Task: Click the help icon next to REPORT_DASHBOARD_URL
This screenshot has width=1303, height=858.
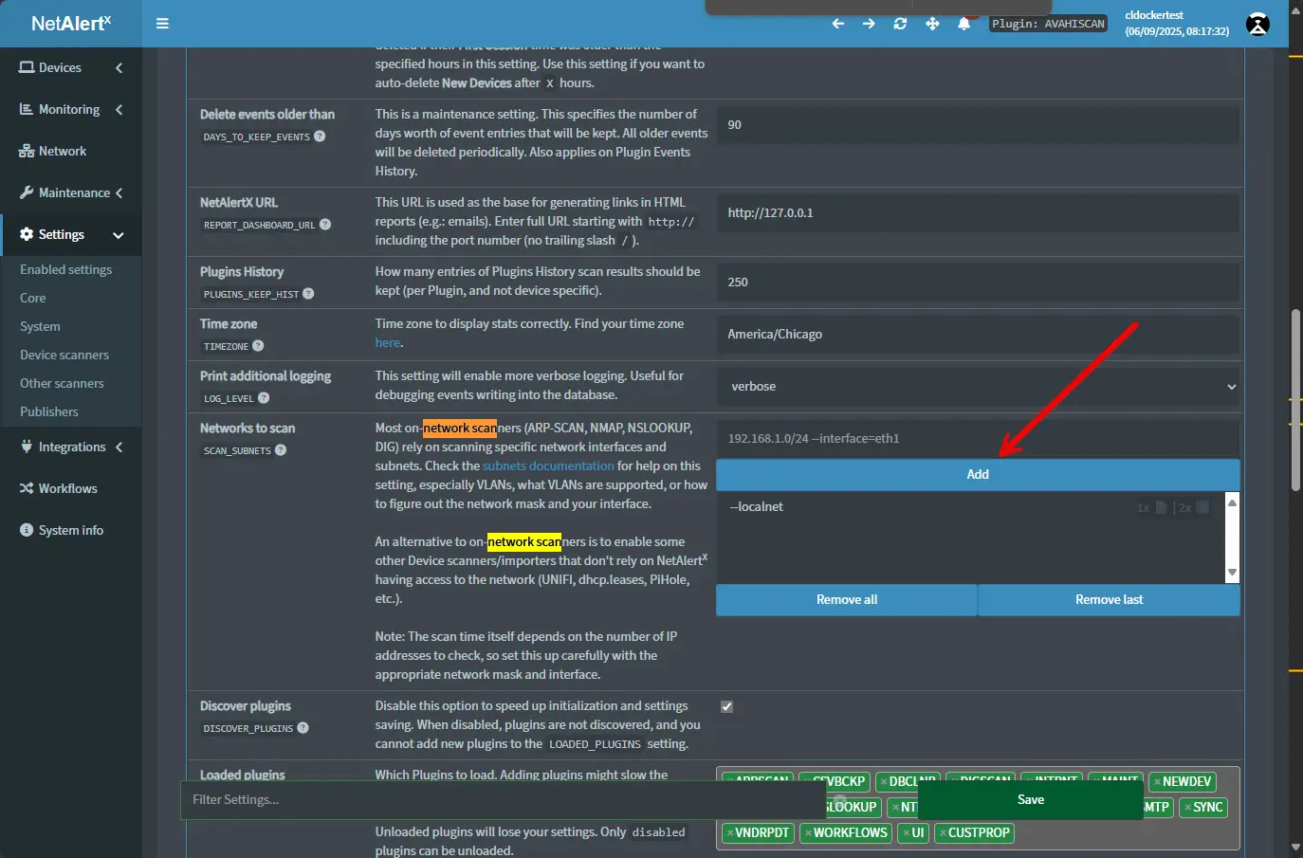Action: [325, 225]
